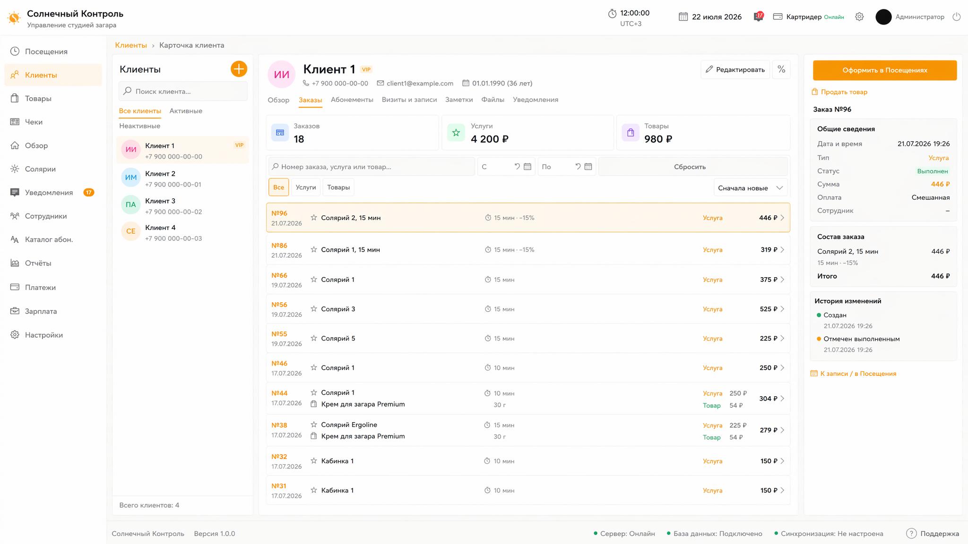Click the order number search field
This screenshot has height=544, width=968.
[372, 167]
